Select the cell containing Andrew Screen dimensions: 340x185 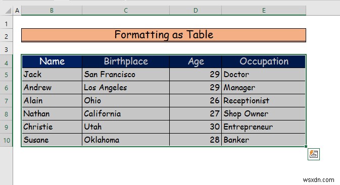click(52, 88)
